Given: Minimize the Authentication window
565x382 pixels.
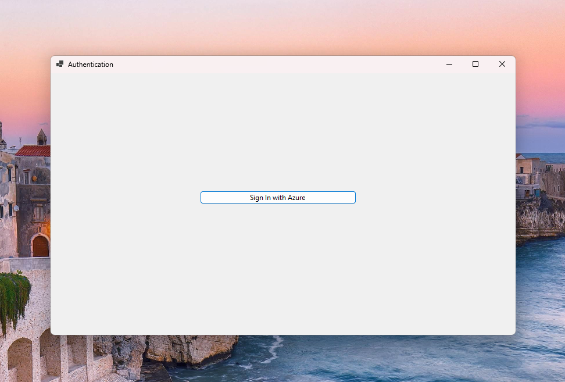Looking at the screenshot, I should (x=449, y=64).
